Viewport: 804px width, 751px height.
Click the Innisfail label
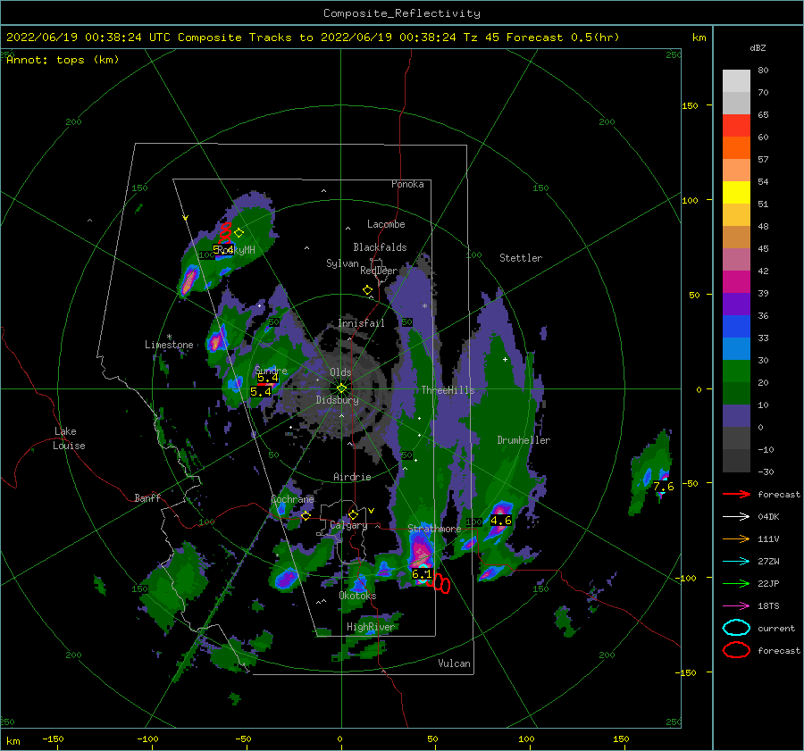click(x=362, y=323)
